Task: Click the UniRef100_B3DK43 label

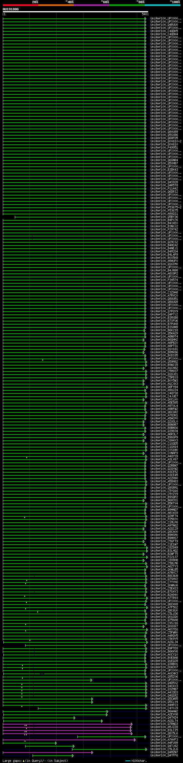Action: [164, 170]
